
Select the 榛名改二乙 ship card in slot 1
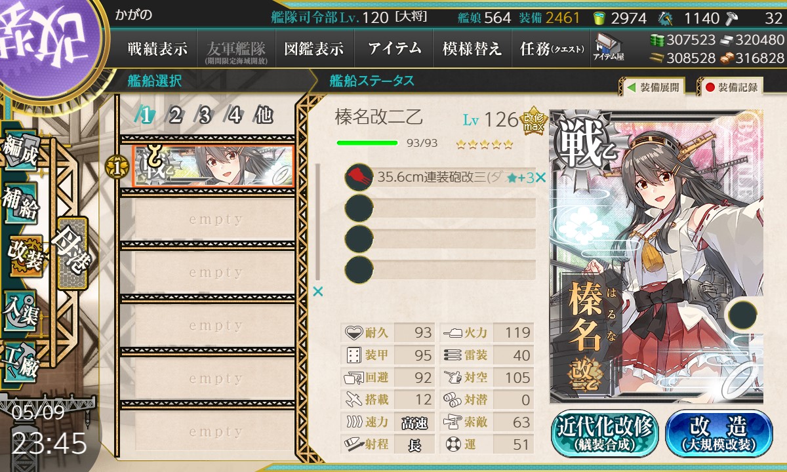(214, 166)
